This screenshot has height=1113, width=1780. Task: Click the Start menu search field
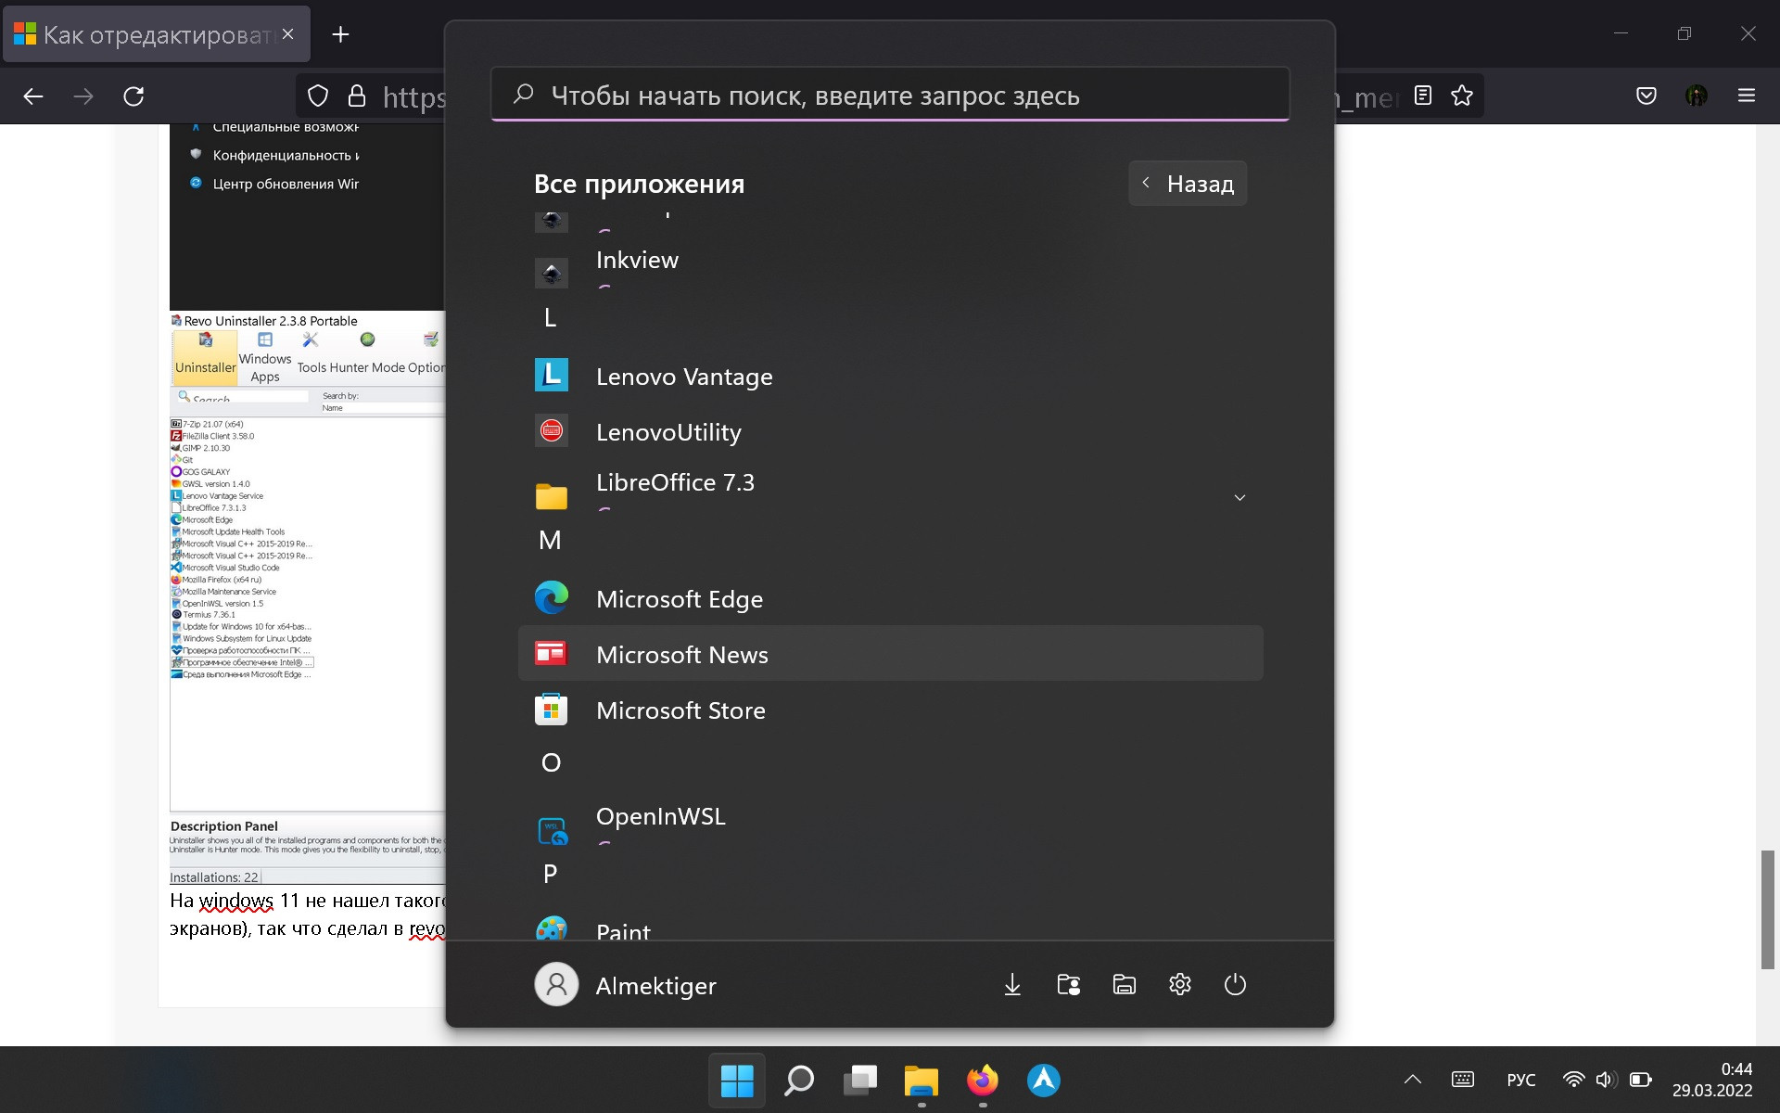click(x=890, y=95)
